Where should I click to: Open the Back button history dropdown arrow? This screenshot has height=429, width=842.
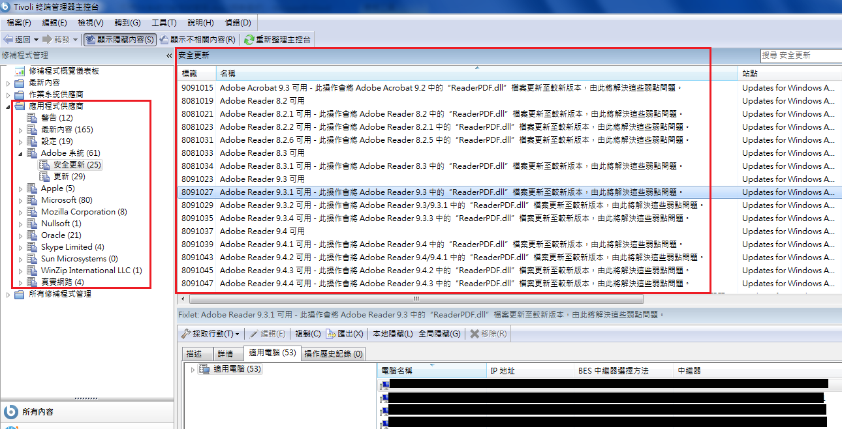[36, 40]
